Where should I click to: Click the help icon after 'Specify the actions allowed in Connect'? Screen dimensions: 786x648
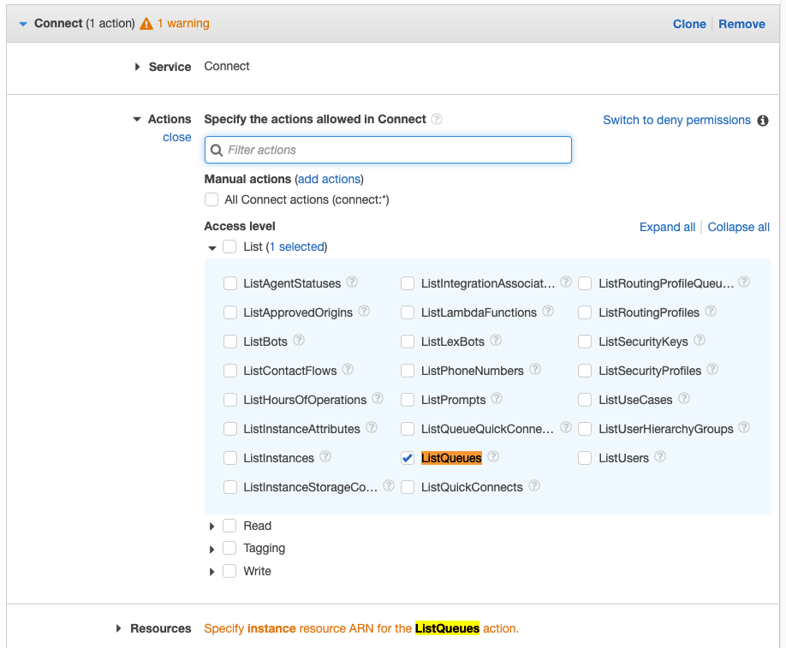[437, 120]
